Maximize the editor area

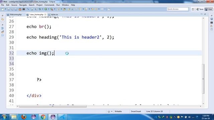pos(205,14)
